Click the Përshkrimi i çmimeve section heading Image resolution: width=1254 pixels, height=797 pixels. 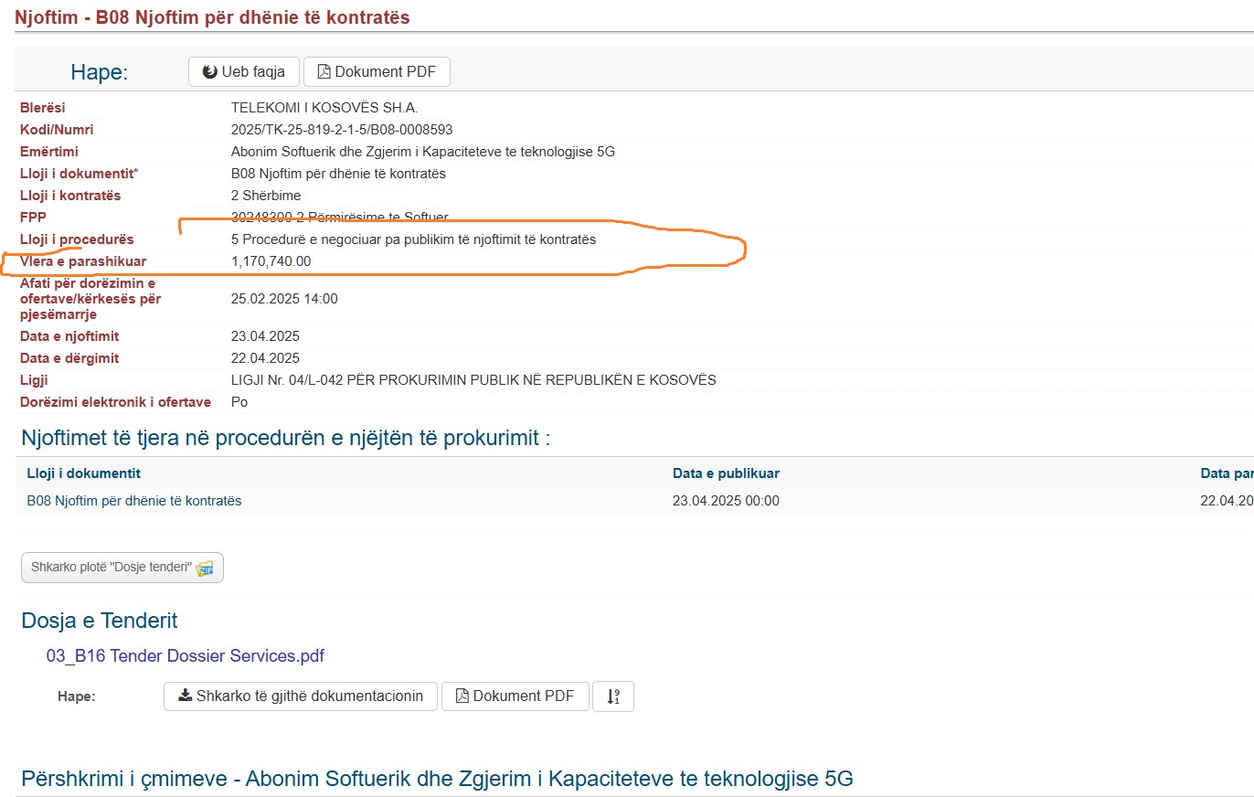tap(436, 779)
